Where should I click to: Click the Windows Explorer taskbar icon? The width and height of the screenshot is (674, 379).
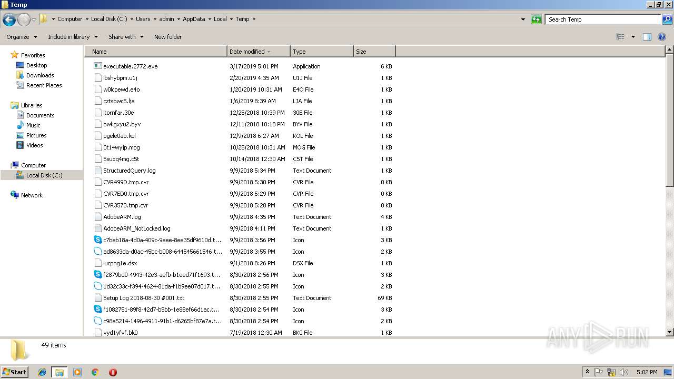tap(60, 372)
